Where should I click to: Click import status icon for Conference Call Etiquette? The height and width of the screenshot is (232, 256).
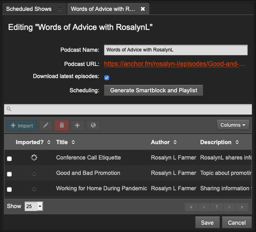coord(34,158)
